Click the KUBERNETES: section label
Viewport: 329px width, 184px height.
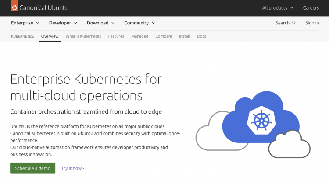pos(22,36)
